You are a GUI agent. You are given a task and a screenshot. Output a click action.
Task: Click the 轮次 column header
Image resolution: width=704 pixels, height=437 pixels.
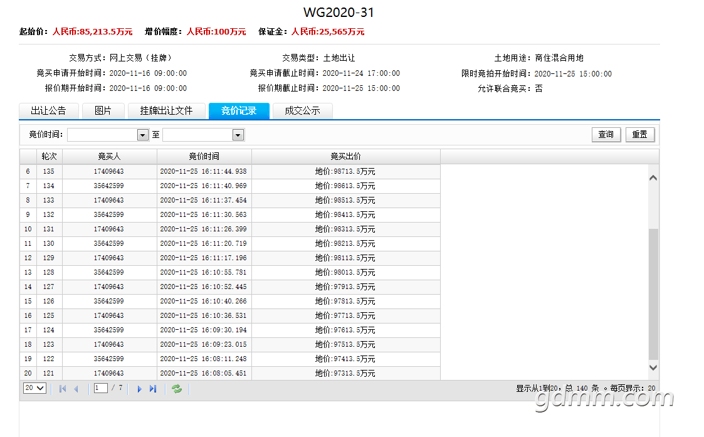(50, 156)
